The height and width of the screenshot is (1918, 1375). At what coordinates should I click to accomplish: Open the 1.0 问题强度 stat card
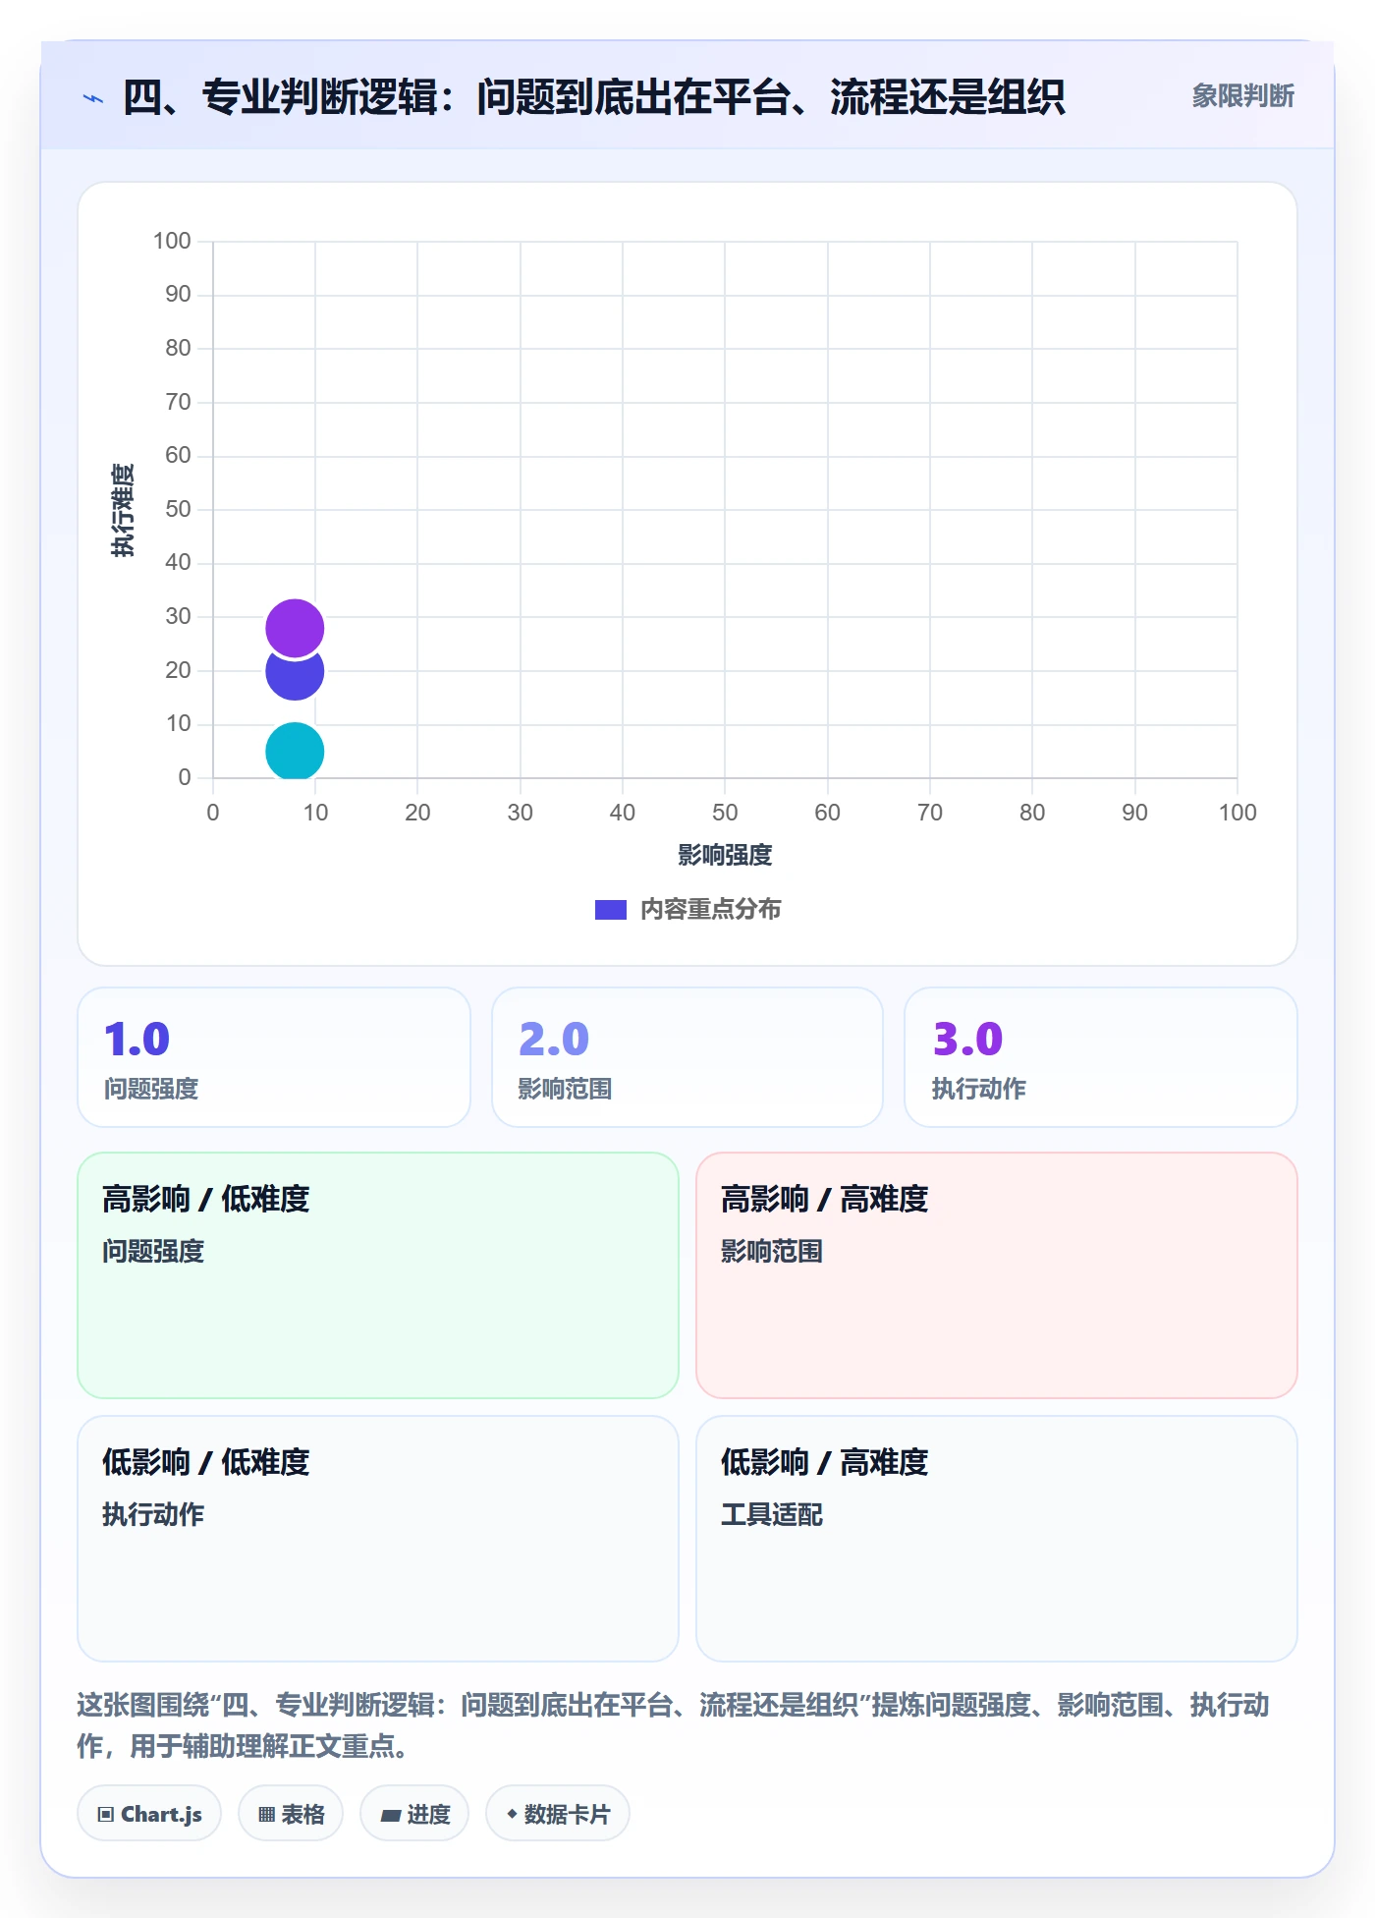(274, 1057)
